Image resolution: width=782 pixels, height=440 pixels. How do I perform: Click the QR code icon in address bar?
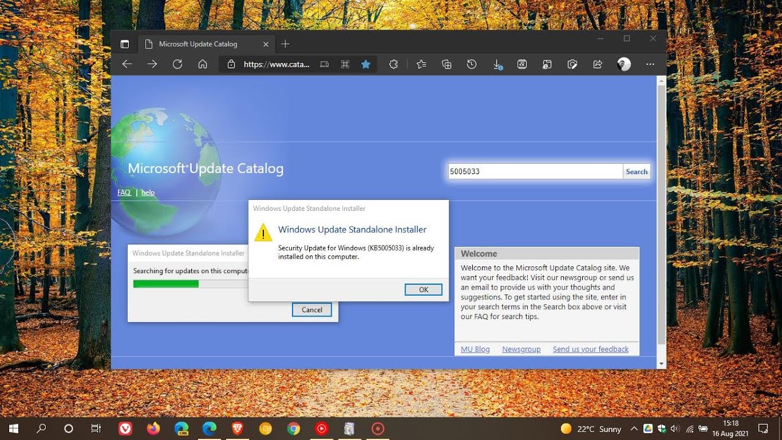345,64
